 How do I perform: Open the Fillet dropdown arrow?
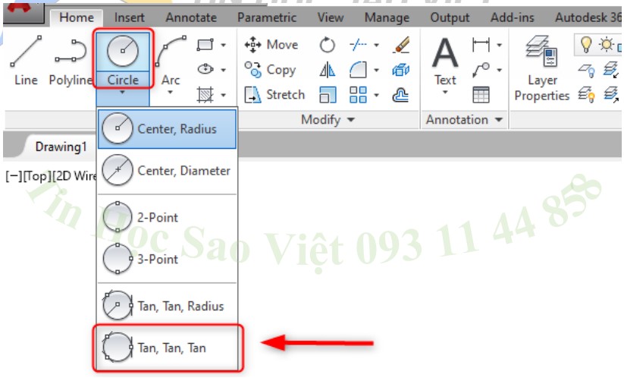coord(376,71)
